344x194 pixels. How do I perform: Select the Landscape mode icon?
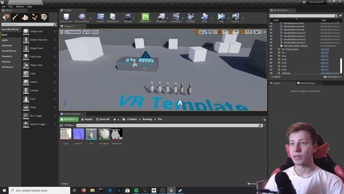click(25, 17)
